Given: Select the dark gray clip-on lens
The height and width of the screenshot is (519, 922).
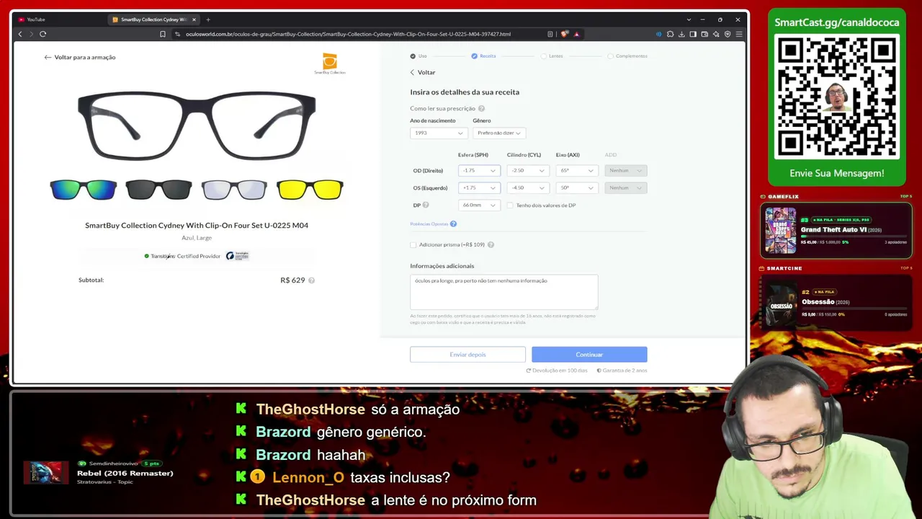Looking at the screenshot, I should point(159,190).
